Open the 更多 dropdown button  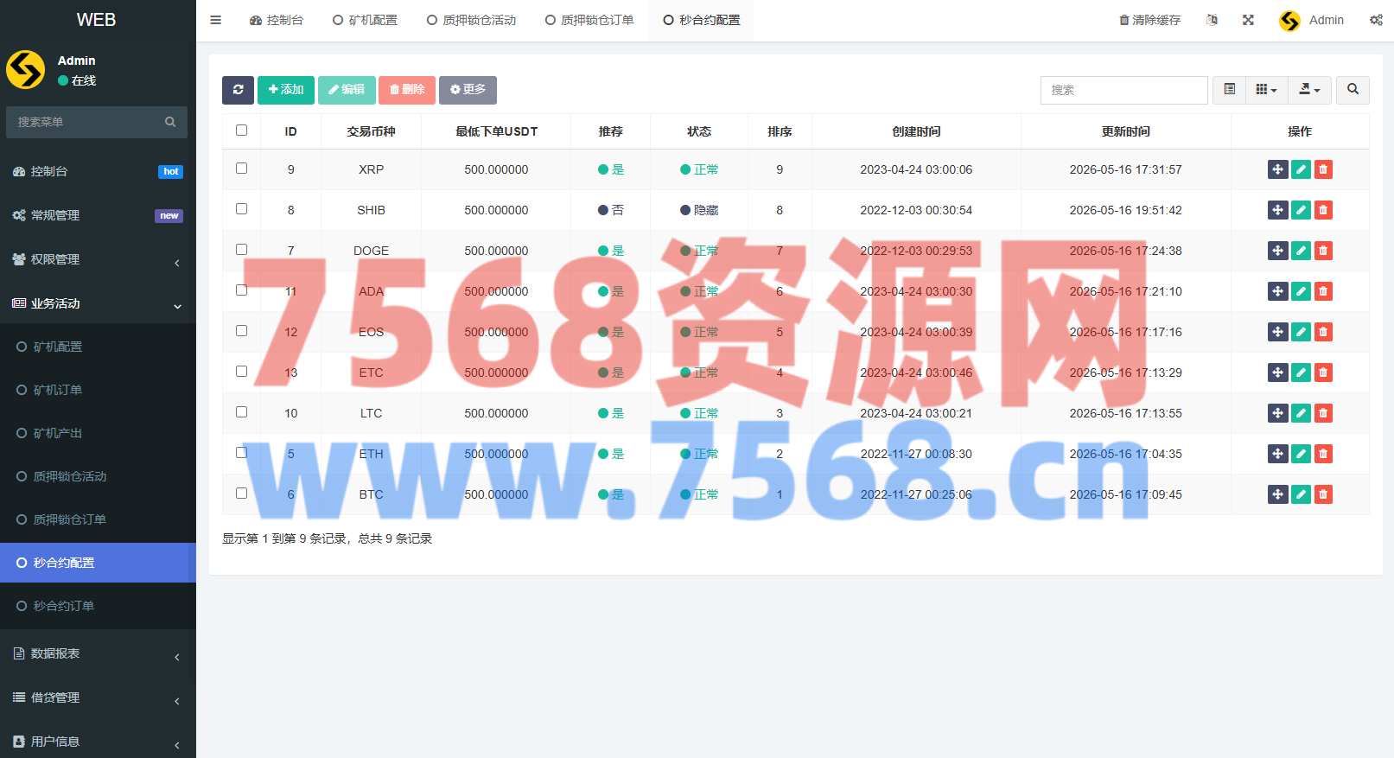468,90
